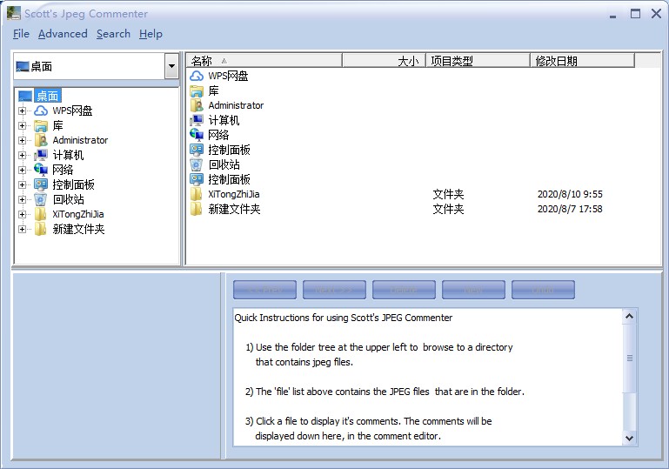Click the instructions scrollbar up arrow
This screenshot has height=469, width=669.
629,316
